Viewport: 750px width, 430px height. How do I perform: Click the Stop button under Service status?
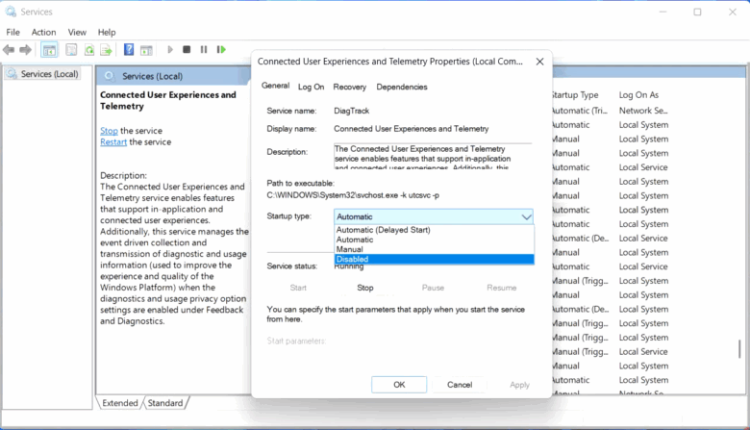[365, 288]
